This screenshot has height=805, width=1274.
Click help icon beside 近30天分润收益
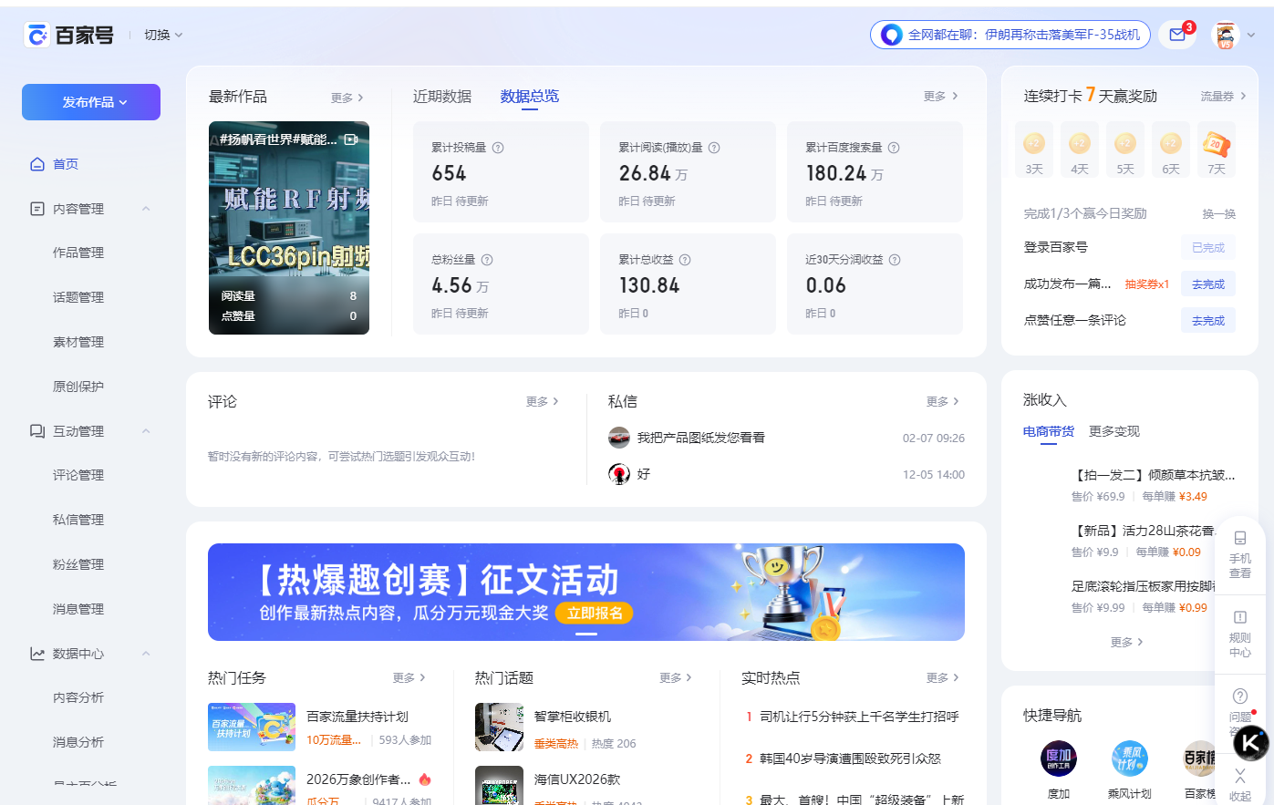pos(895,260)
